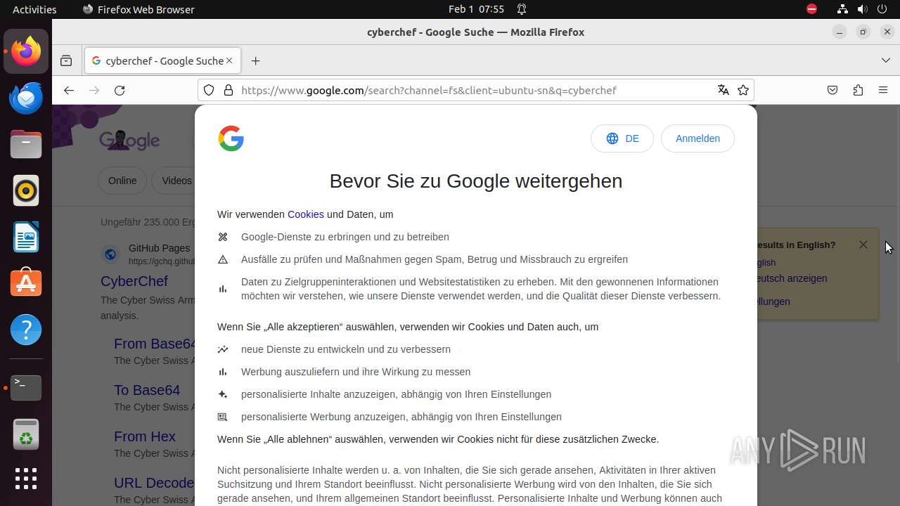Open the Files manager dock icon

[x=26, y=144]
